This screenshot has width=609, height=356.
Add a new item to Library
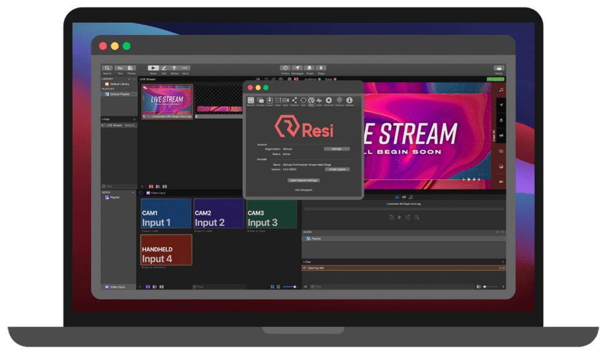129,79
